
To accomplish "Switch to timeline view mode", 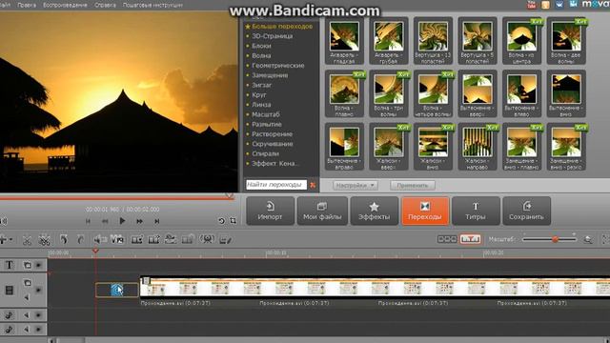I will pyautogui.click(x=470, y=239).
